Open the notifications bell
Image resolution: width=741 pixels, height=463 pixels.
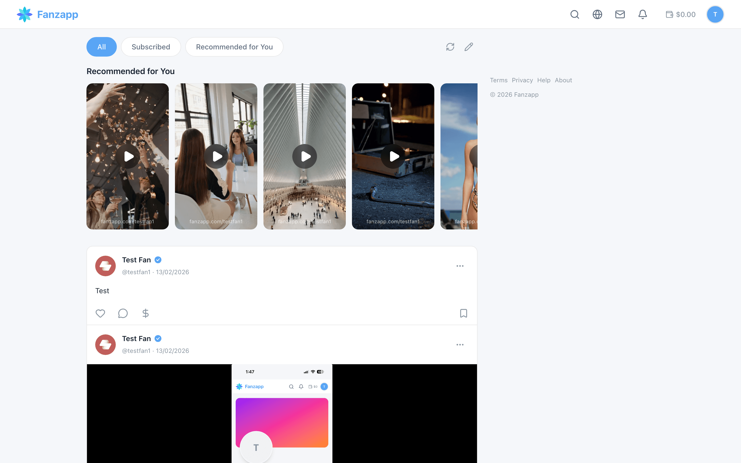point(642,14)
